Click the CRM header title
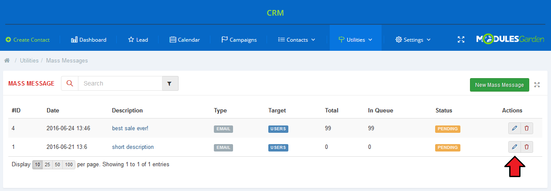This screenshot has width=551, height=191. tap(275, 13)
